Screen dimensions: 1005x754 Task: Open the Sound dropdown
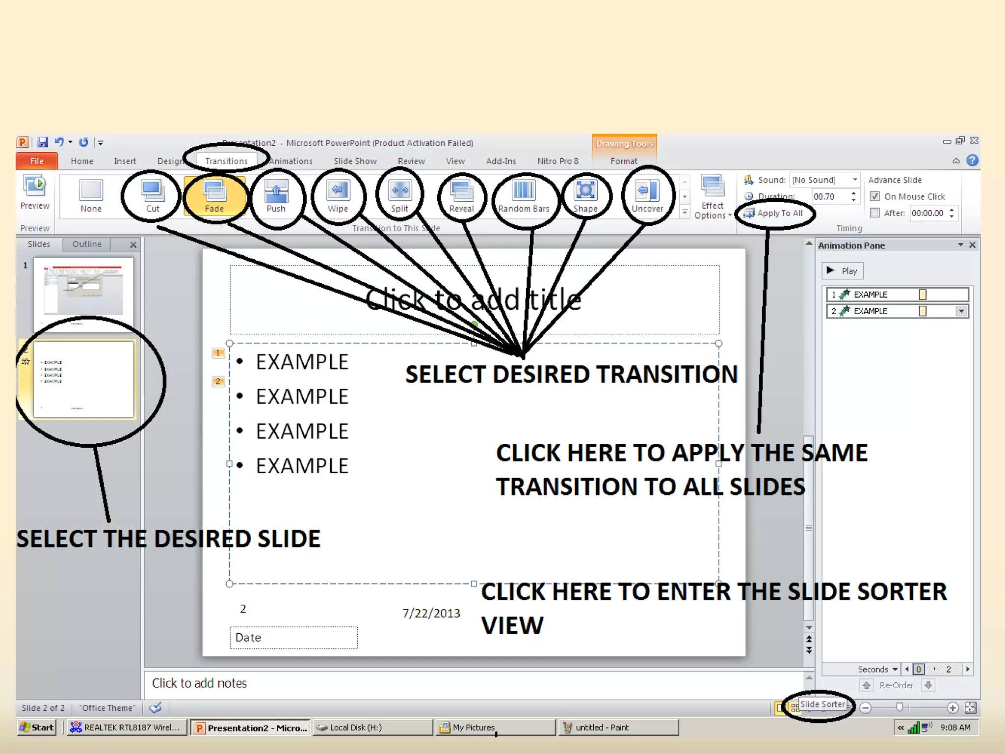pos(855,180)
